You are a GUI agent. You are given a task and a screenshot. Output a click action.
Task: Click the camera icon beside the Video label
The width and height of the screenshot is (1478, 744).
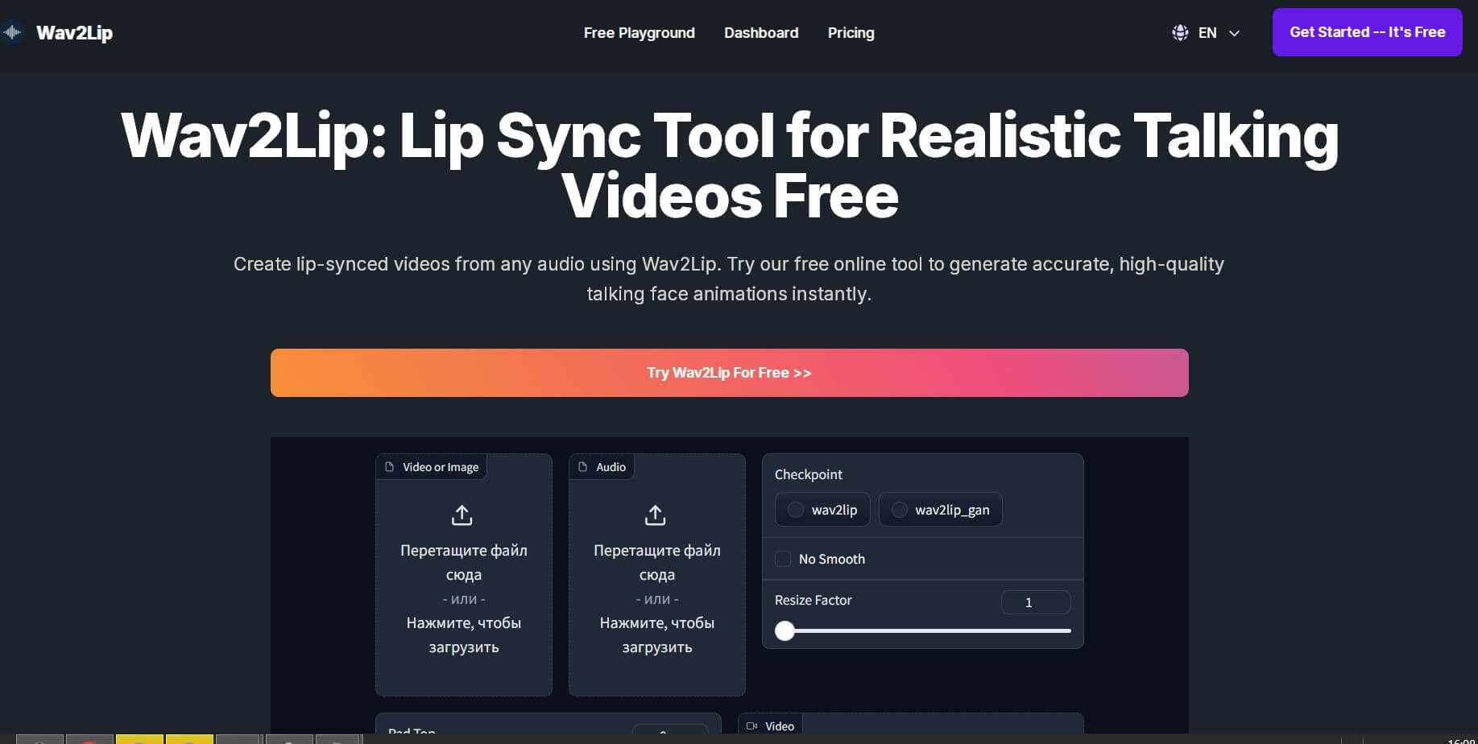(752, 725)
